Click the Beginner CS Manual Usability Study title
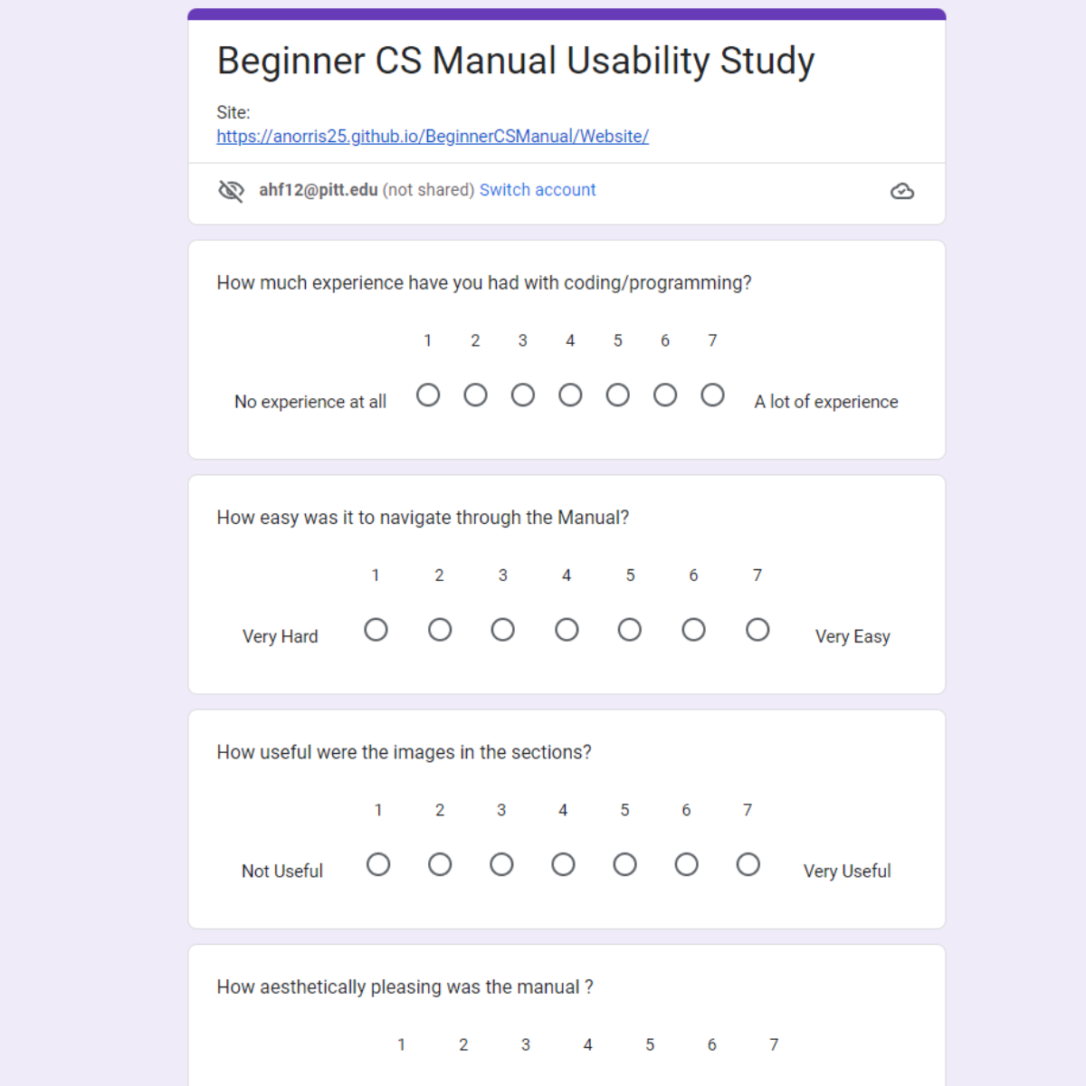Image resolution: width=1086 pixels, height=1086 pixels. click(x=516, y=62)
